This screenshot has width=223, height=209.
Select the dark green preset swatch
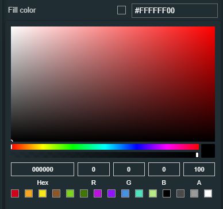84,193
